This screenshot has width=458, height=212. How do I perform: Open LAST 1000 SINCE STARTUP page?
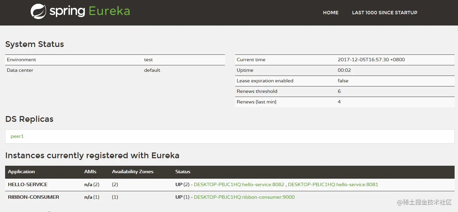384,13
